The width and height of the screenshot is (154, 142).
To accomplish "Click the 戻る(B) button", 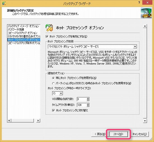I will click(x=100, y=134).
